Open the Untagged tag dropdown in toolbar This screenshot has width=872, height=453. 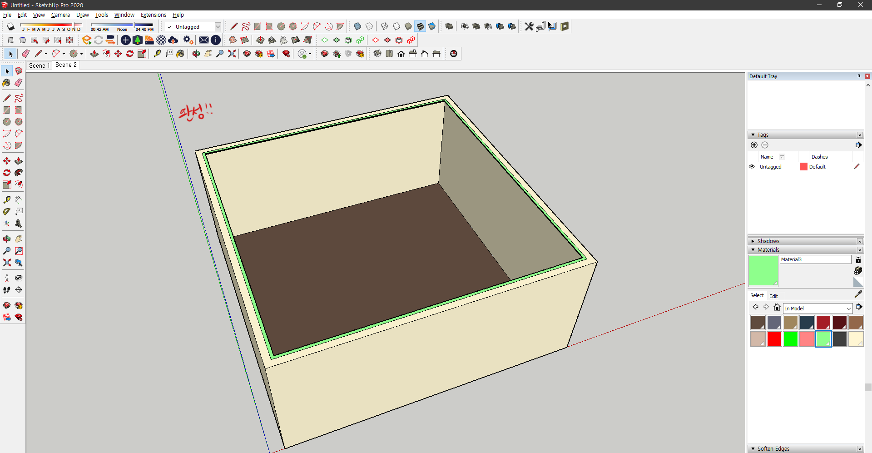pos(193,27)
